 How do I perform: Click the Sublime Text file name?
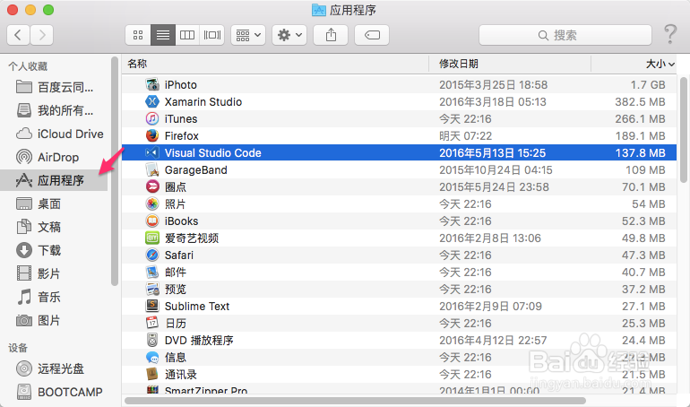click(197, 307)
